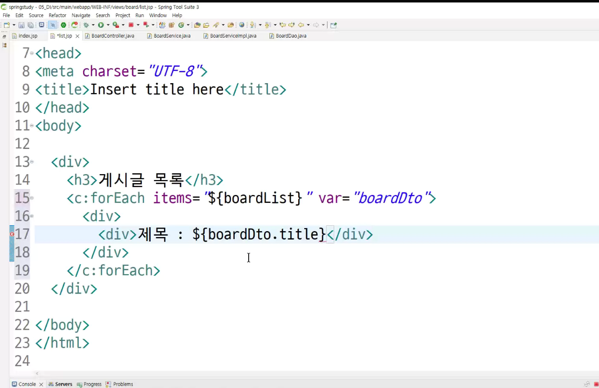Open the Run menu

(140, 15)
